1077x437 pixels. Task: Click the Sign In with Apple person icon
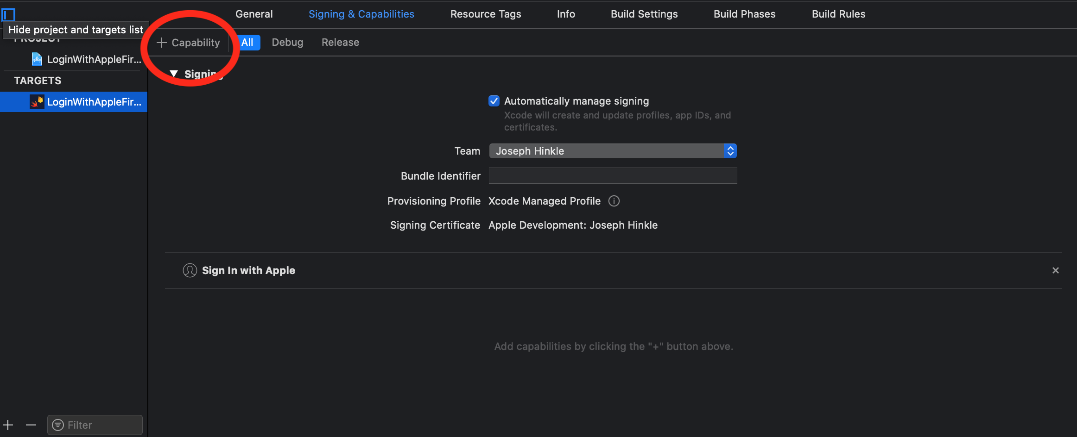190,270
